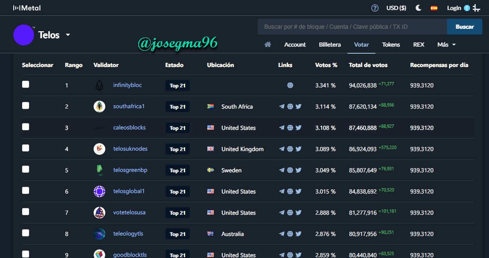Select the southafrica1 validator checkbox
This screenshot has width=489, height=258.
25,106
